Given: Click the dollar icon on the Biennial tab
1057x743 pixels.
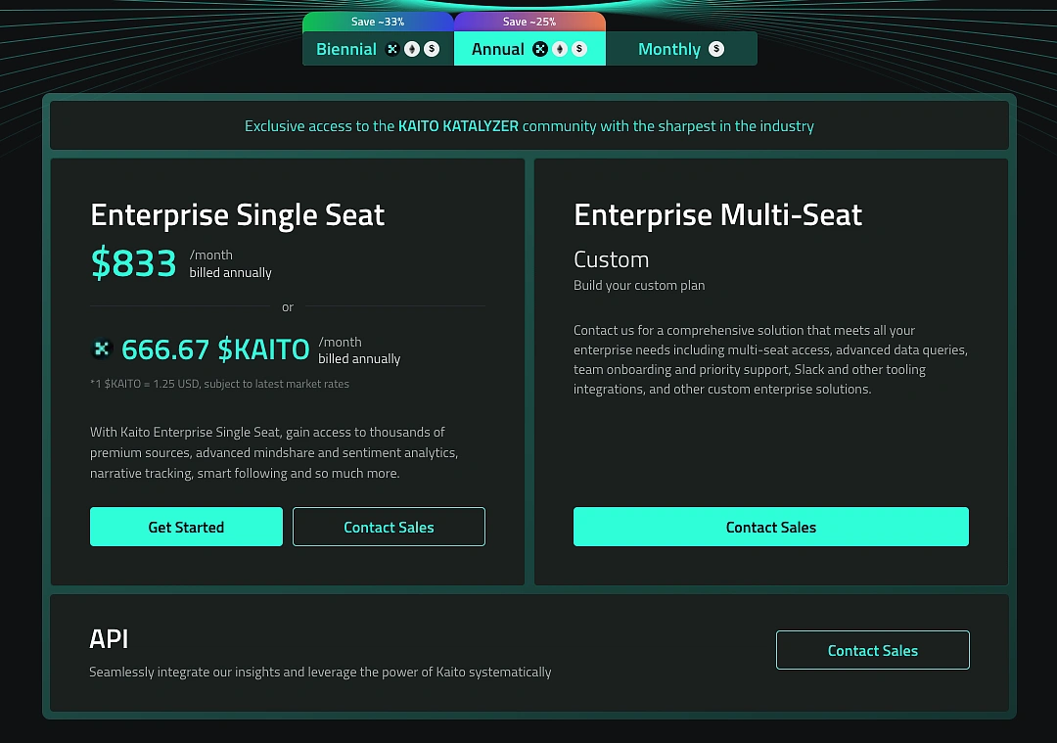Looking at the screenshot, I should 431,48.
